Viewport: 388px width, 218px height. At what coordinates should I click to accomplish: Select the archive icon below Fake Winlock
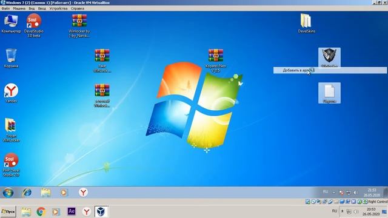102,96
